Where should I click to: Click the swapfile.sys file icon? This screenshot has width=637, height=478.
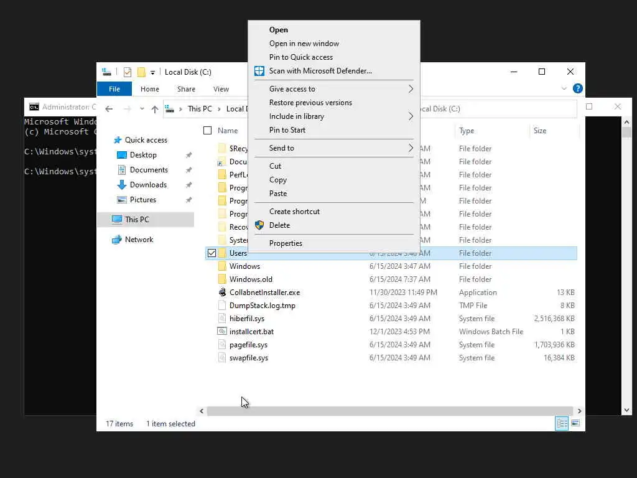pos(222,358)
